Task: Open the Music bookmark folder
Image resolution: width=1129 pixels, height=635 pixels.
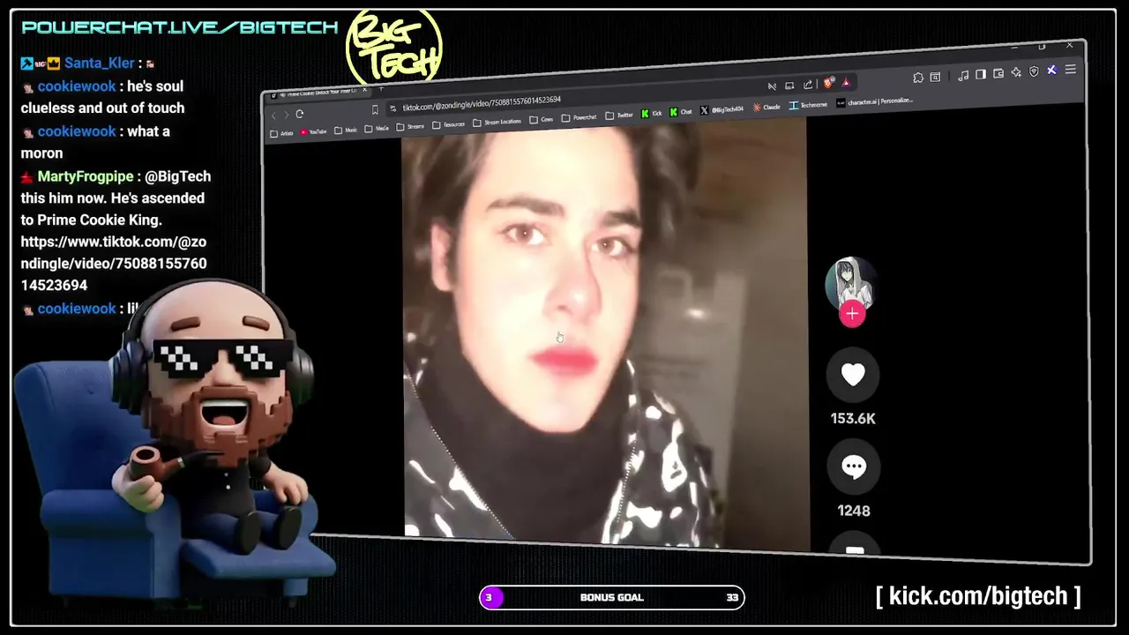Action: (x=345, y=130)
